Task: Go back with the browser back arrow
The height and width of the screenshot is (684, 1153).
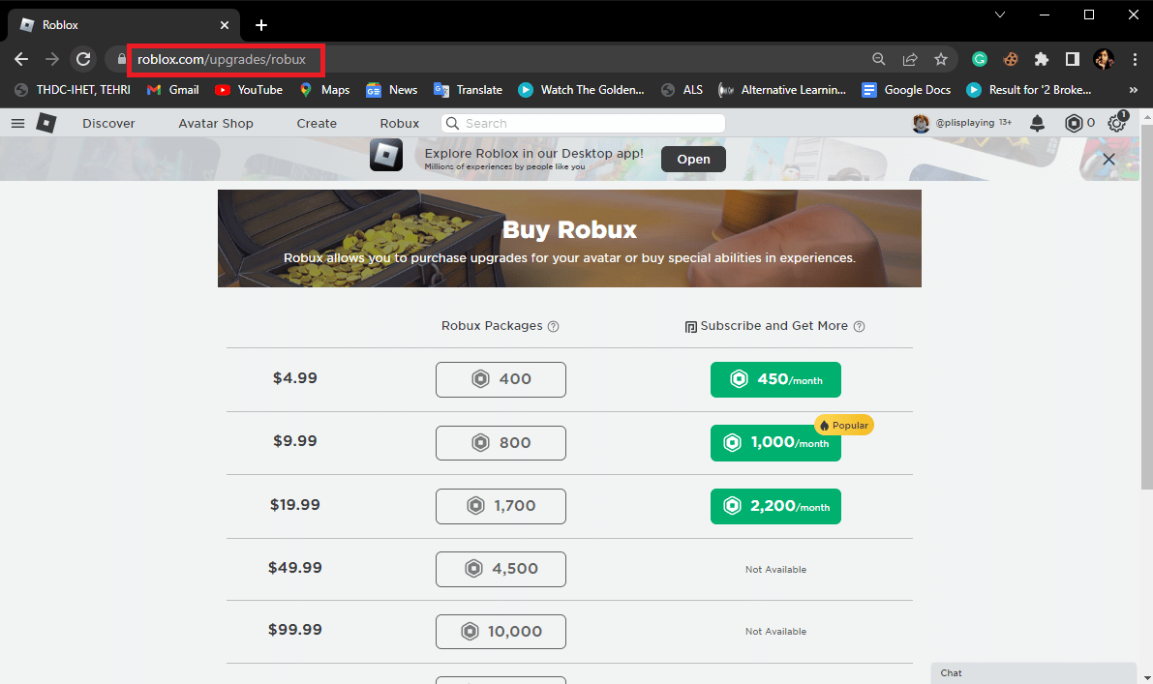Action: point(21,60)
